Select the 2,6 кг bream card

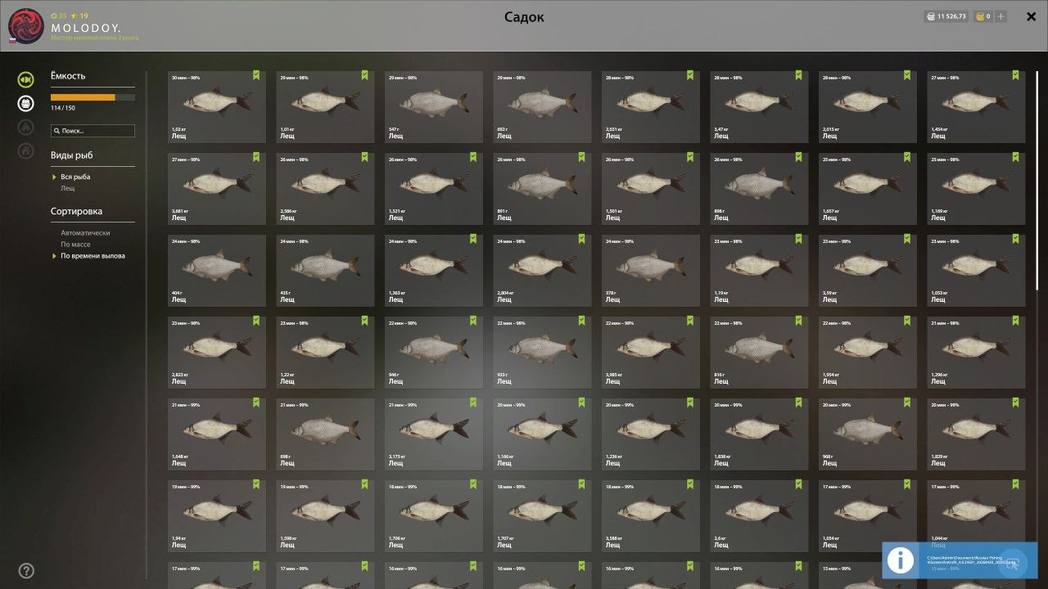(759, 516)
